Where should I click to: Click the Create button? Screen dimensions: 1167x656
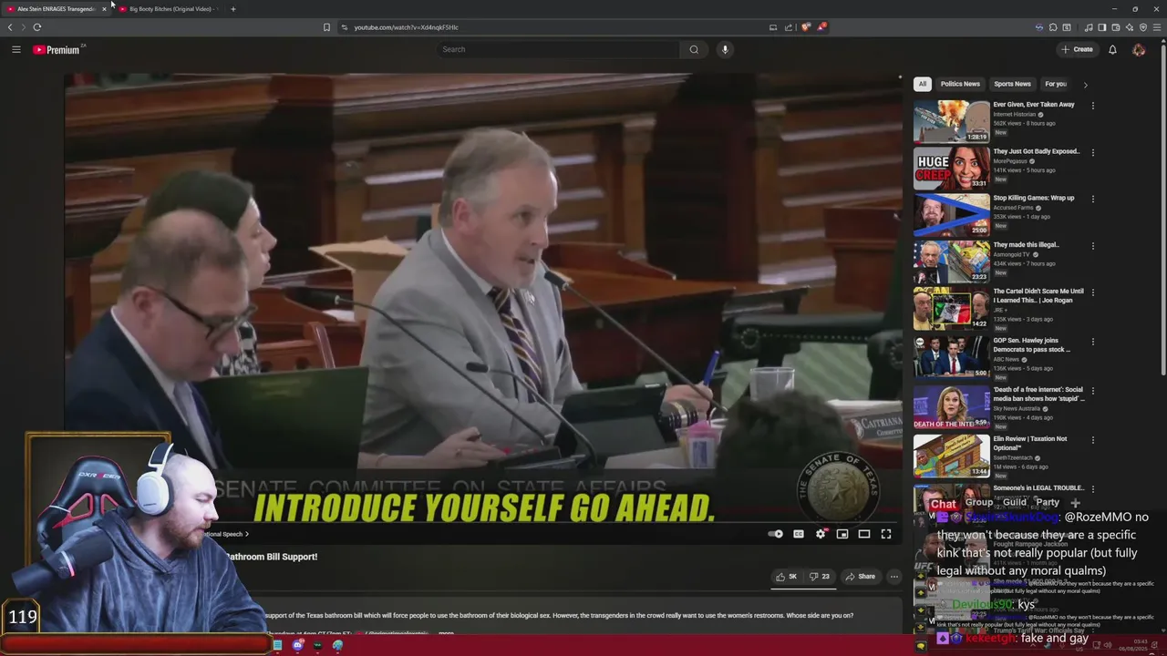(x=1077, y=49)
